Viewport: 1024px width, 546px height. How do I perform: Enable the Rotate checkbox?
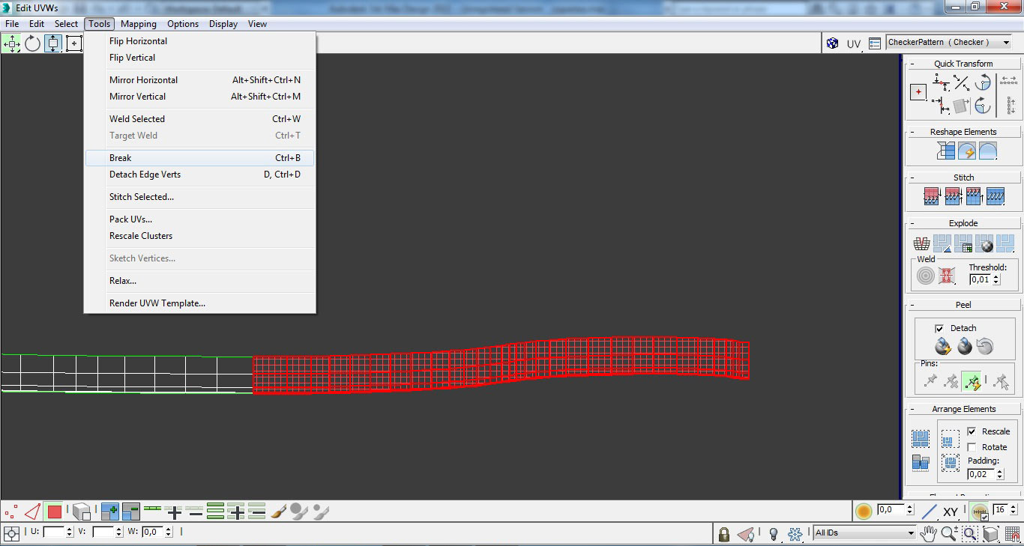[x=972, y=447]
